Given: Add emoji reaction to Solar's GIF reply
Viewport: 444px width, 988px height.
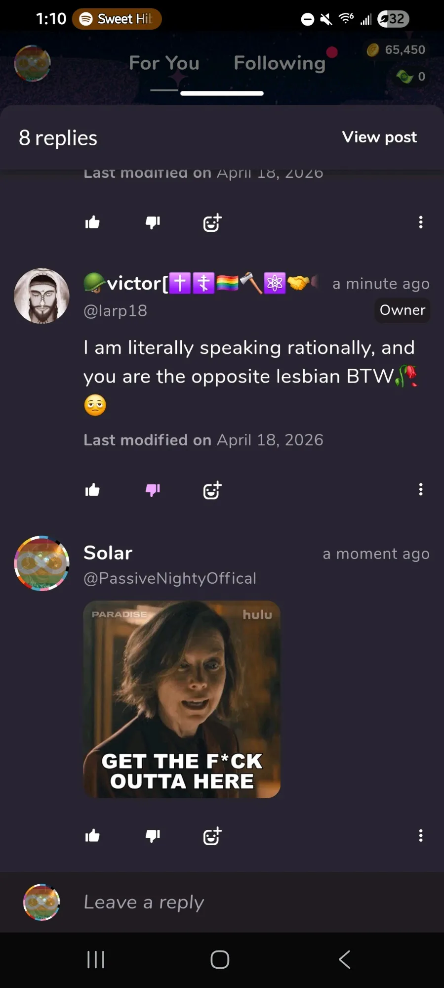Looking at the screenshot, I should (212, 836).
